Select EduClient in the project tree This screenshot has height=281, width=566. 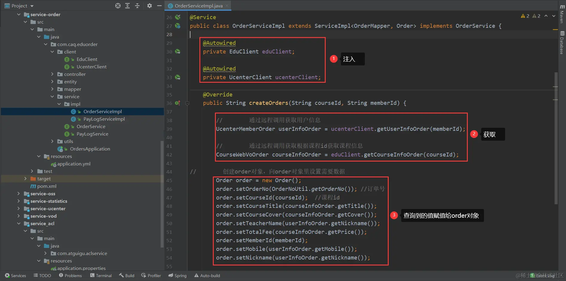[87, 59]
